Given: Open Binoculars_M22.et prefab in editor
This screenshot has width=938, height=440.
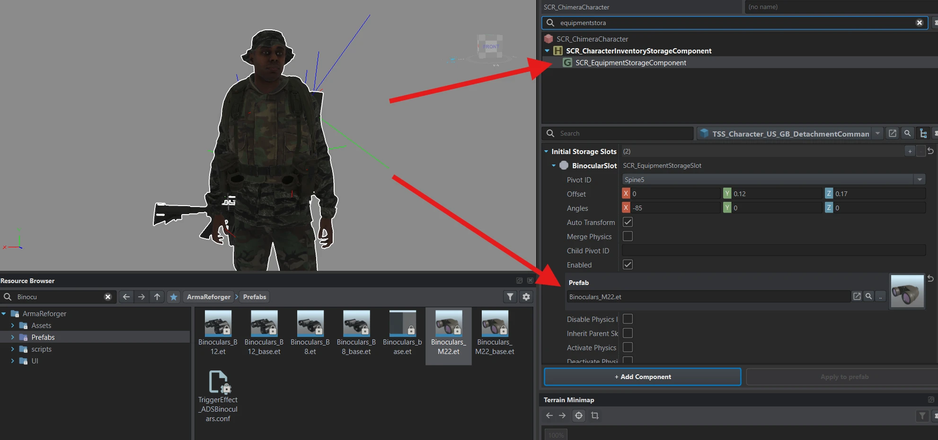Looking at the screenshot, I should (x=857, y=296).
